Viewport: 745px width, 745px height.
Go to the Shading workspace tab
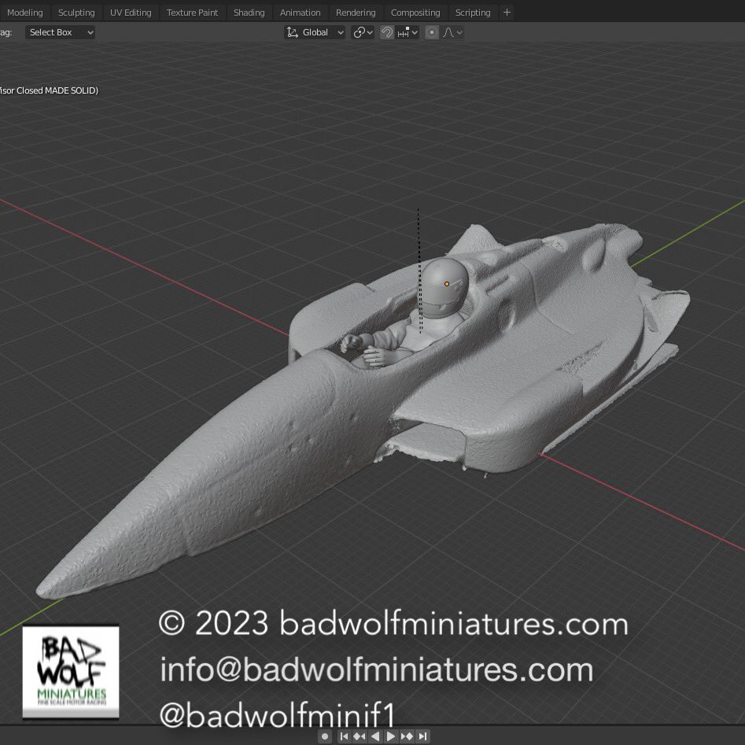(x=249, y=13)
